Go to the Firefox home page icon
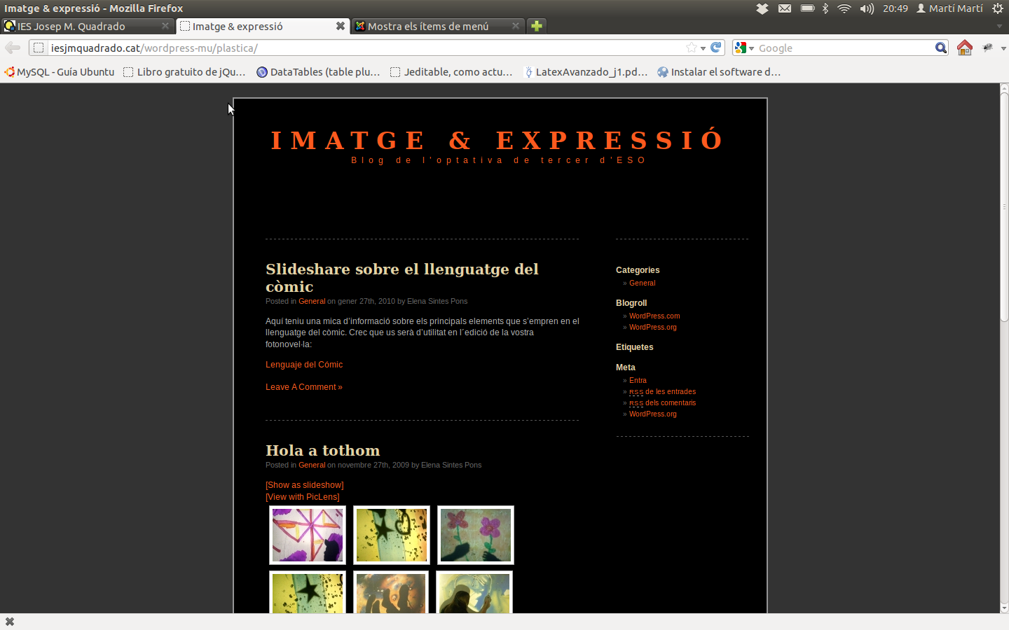1009x630 pixels. pos(965,48)
